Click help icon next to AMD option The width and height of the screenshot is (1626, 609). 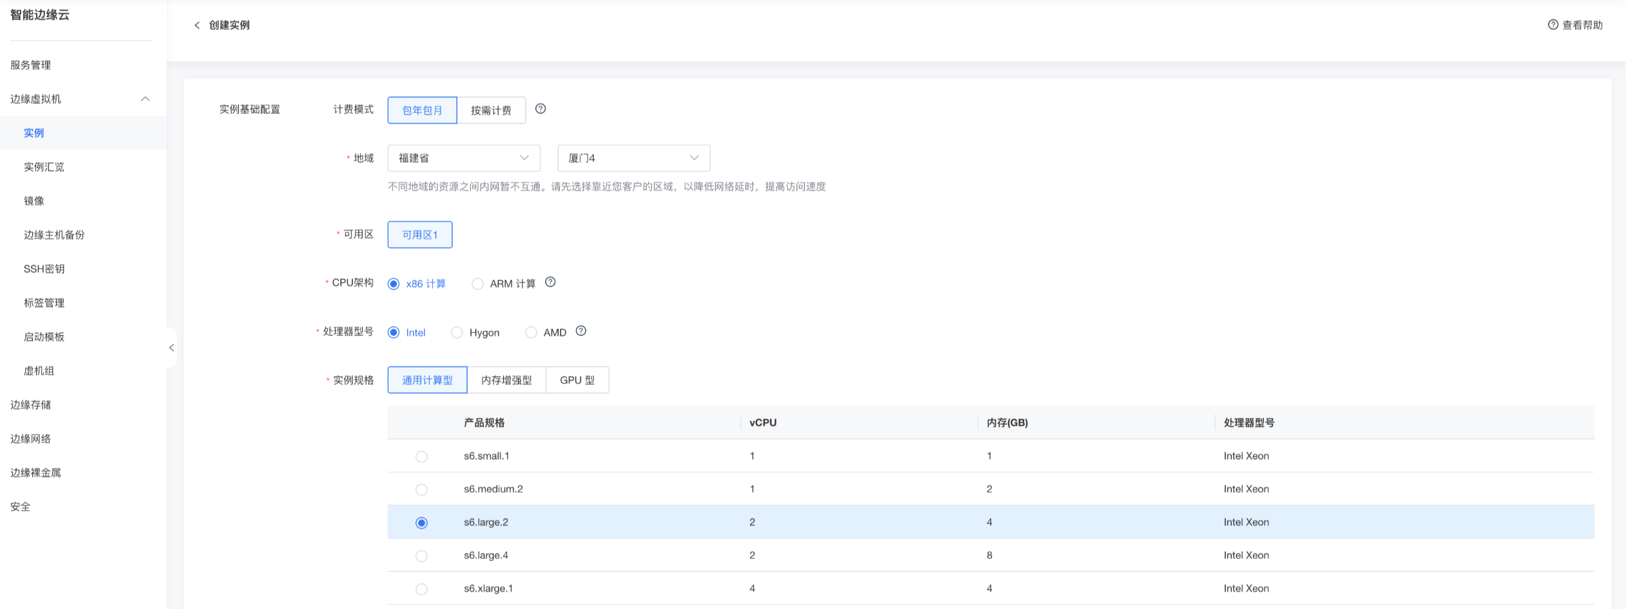click(581, 331)
